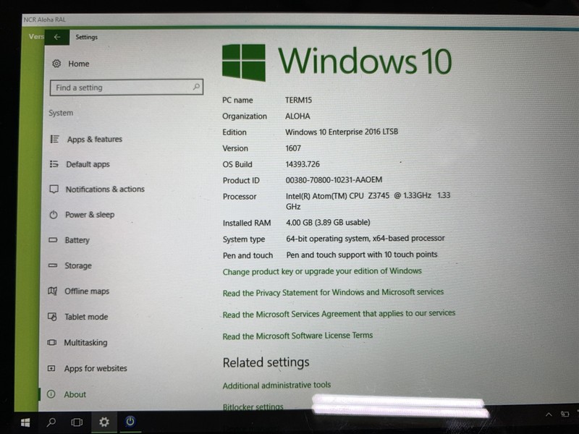Click the Multitasking icon
Viewport: 579px width, 434px height.
tap(51, 342)
